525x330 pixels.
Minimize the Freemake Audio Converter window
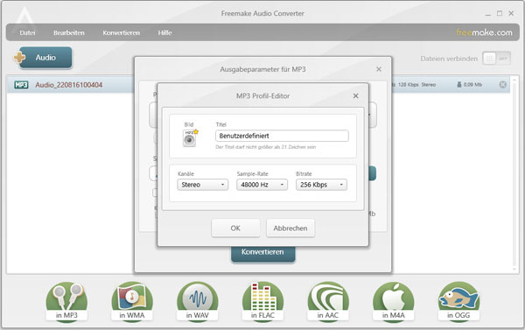488,14
